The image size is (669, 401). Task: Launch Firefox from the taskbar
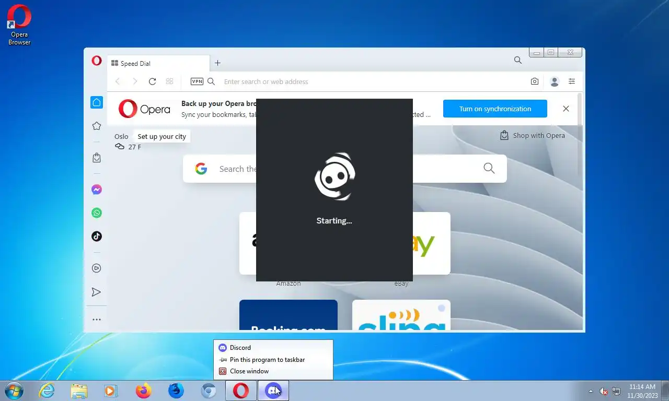point(143,391)
